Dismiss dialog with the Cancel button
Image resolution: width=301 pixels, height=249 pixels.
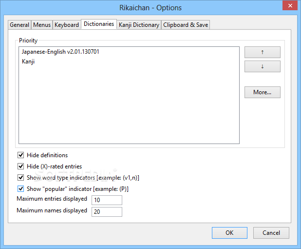(x=271, y=233)
